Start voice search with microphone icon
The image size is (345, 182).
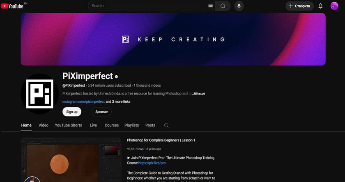(239, 6)
